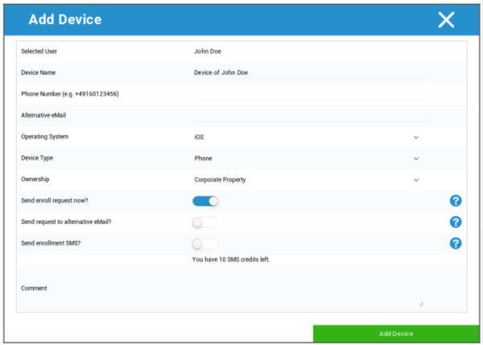Expand the Operating System dropdown showing iOS
The width and height of the screenshot is (483, 345).
306,137
